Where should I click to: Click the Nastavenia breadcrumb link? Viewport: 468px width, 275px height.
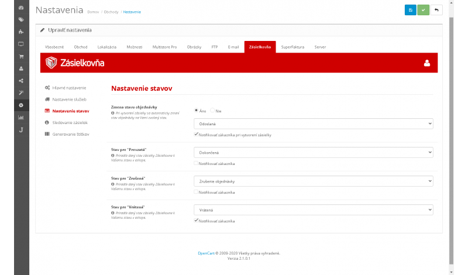click(132, 12)
